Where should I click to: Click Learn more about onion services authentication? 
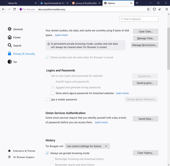[101, 122]
